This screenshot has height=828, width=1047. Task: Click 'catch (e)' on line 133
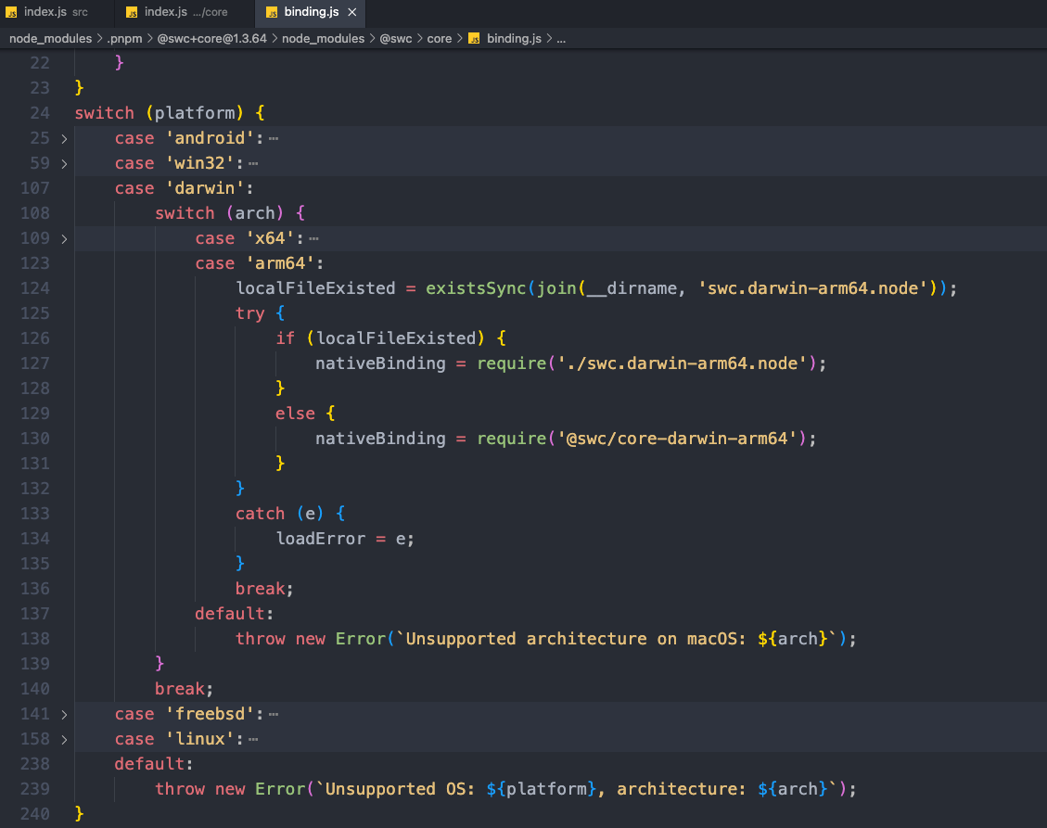pyautogui.click(x=280, y=514)
